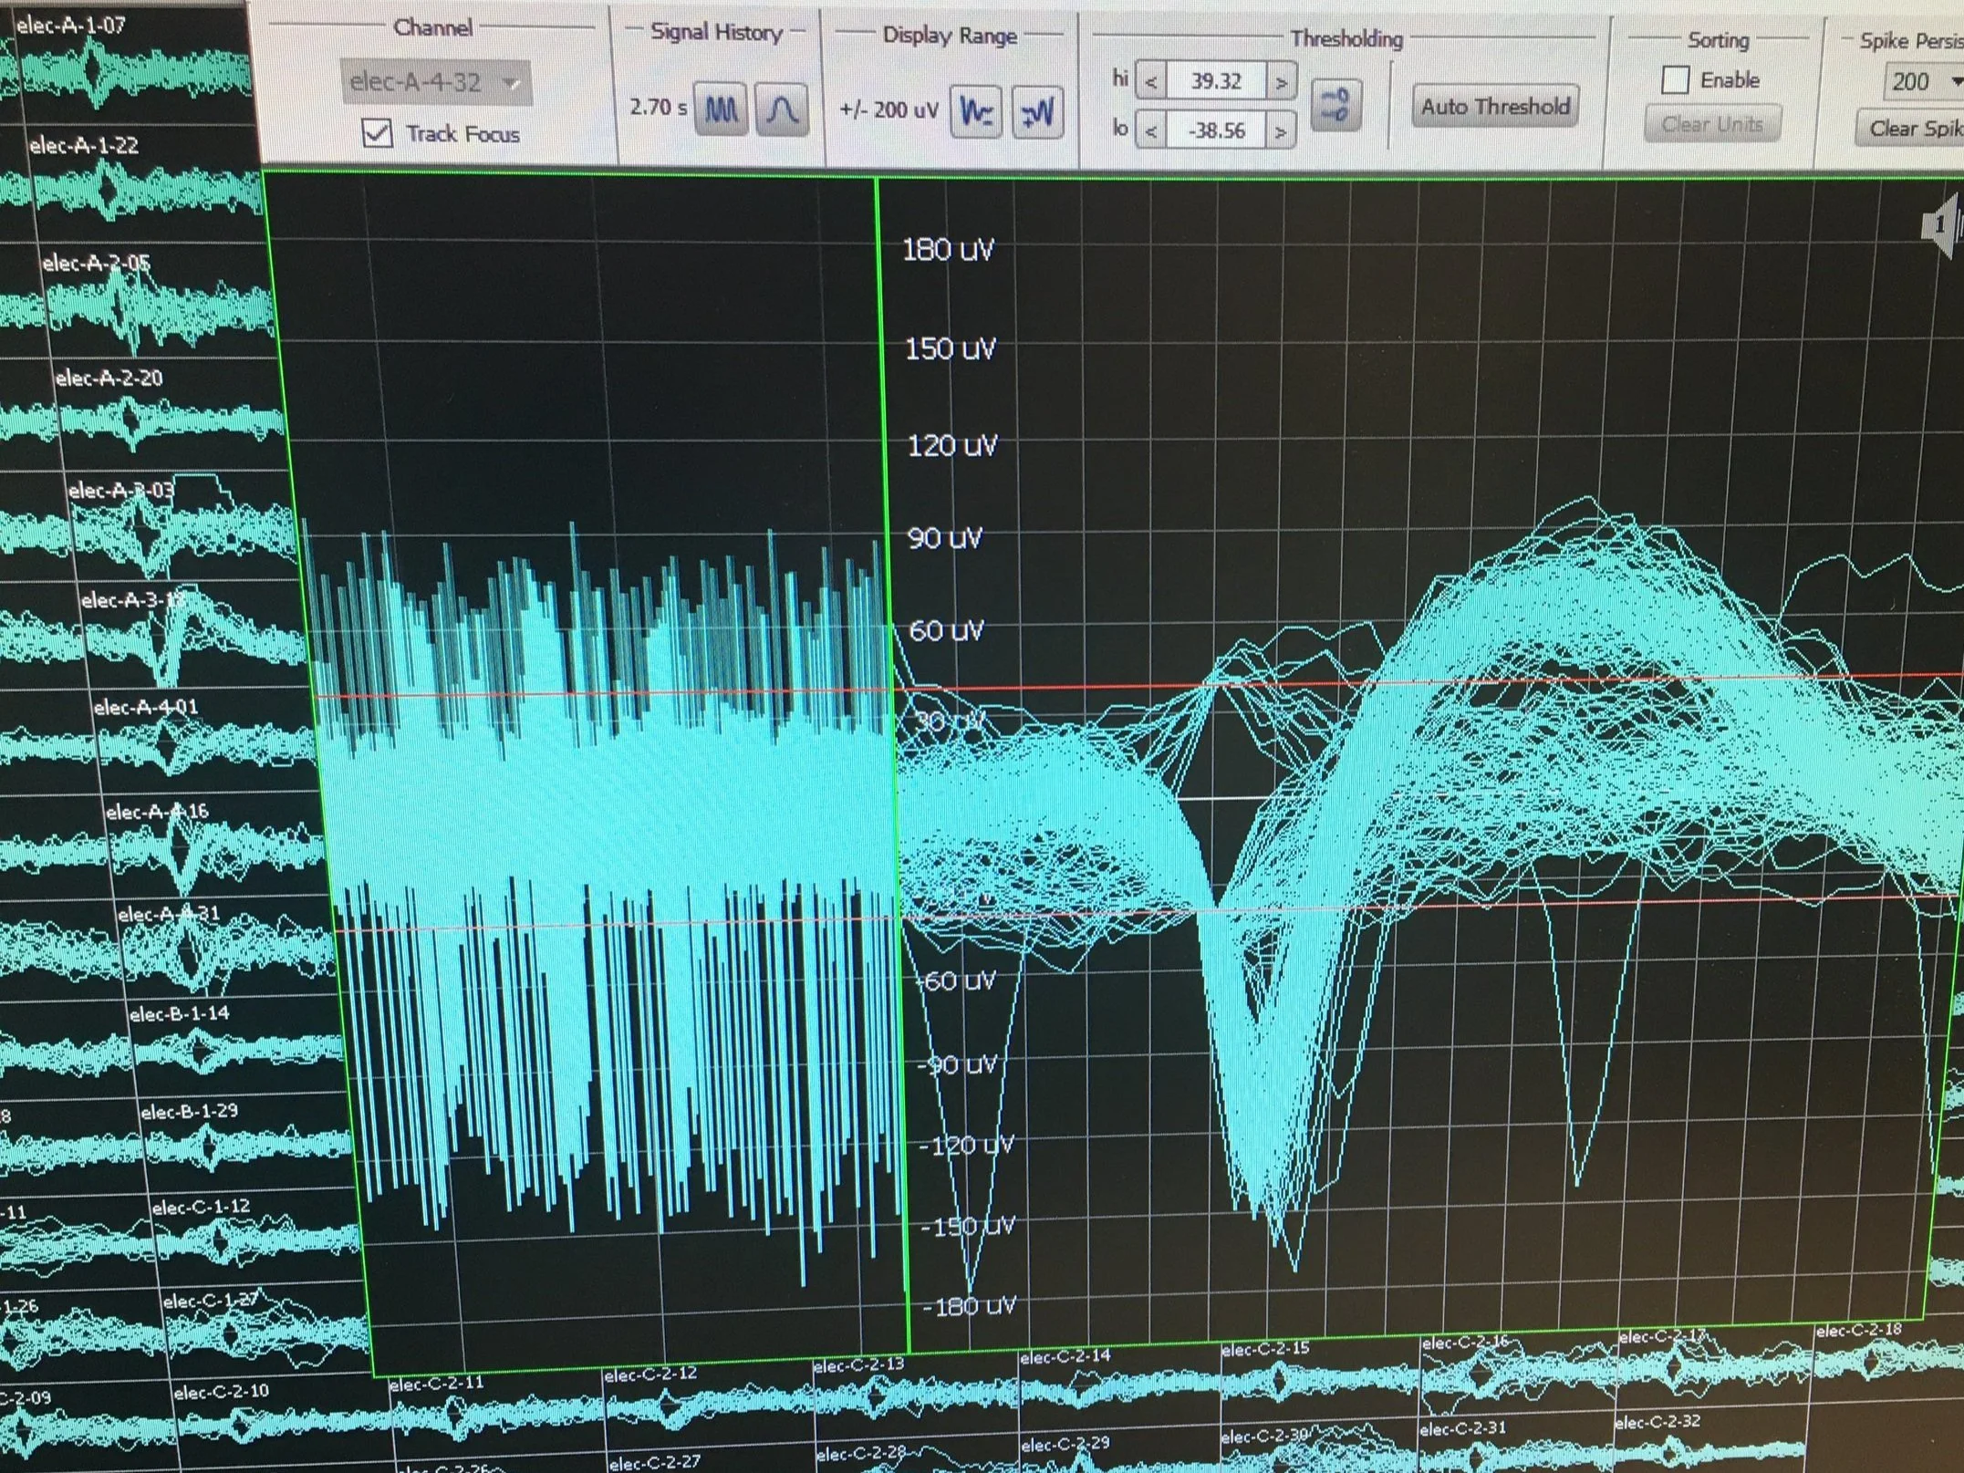Click the Clear Units button
The height and width of the screenshot is (1473, 1964).
pos(1711,125)
